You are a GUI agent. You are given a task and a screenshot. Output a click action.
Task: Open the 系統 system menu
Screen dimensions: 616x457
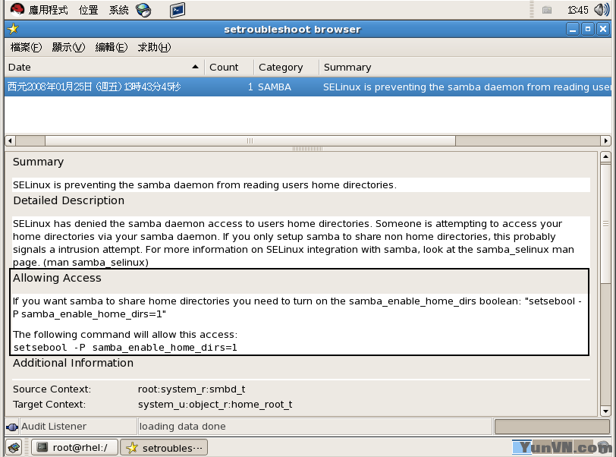click(118, 10)
